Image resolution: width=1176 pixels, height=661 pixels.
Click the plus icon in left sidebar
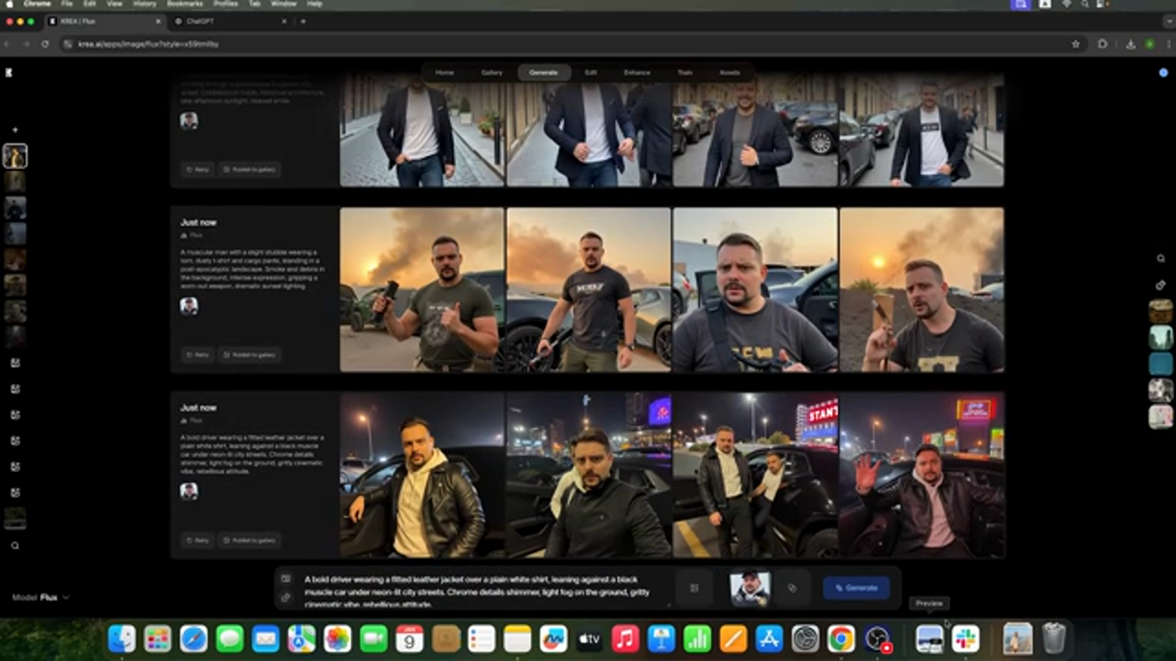pos(15,130)
